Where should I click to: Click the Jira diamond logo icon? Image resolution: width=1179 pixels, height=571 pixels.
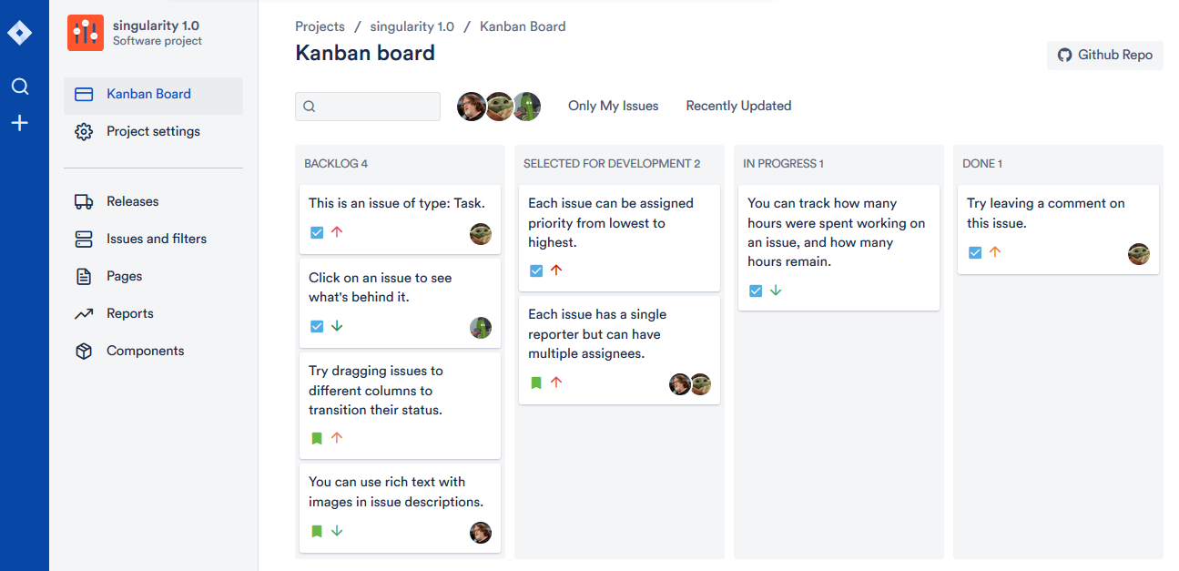tap(20, 34)
